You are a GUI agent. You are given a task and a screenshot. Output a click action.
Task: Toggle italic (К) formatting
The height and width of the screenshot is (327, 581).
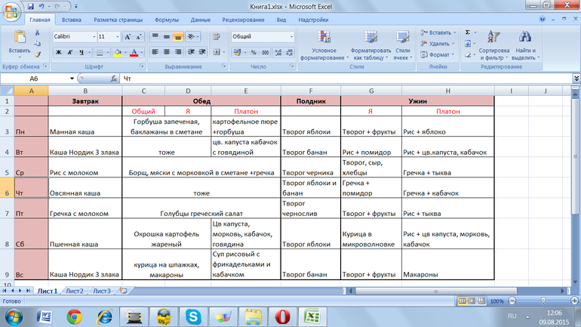(x=69, y=52)
